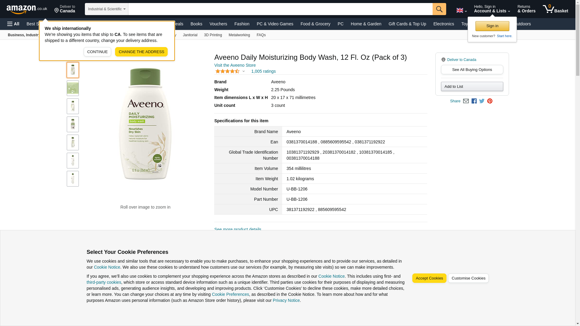Open the language flag selector
Image resolution: width=580 pixels, height=326 pixels.
click(x=462, y=11)
